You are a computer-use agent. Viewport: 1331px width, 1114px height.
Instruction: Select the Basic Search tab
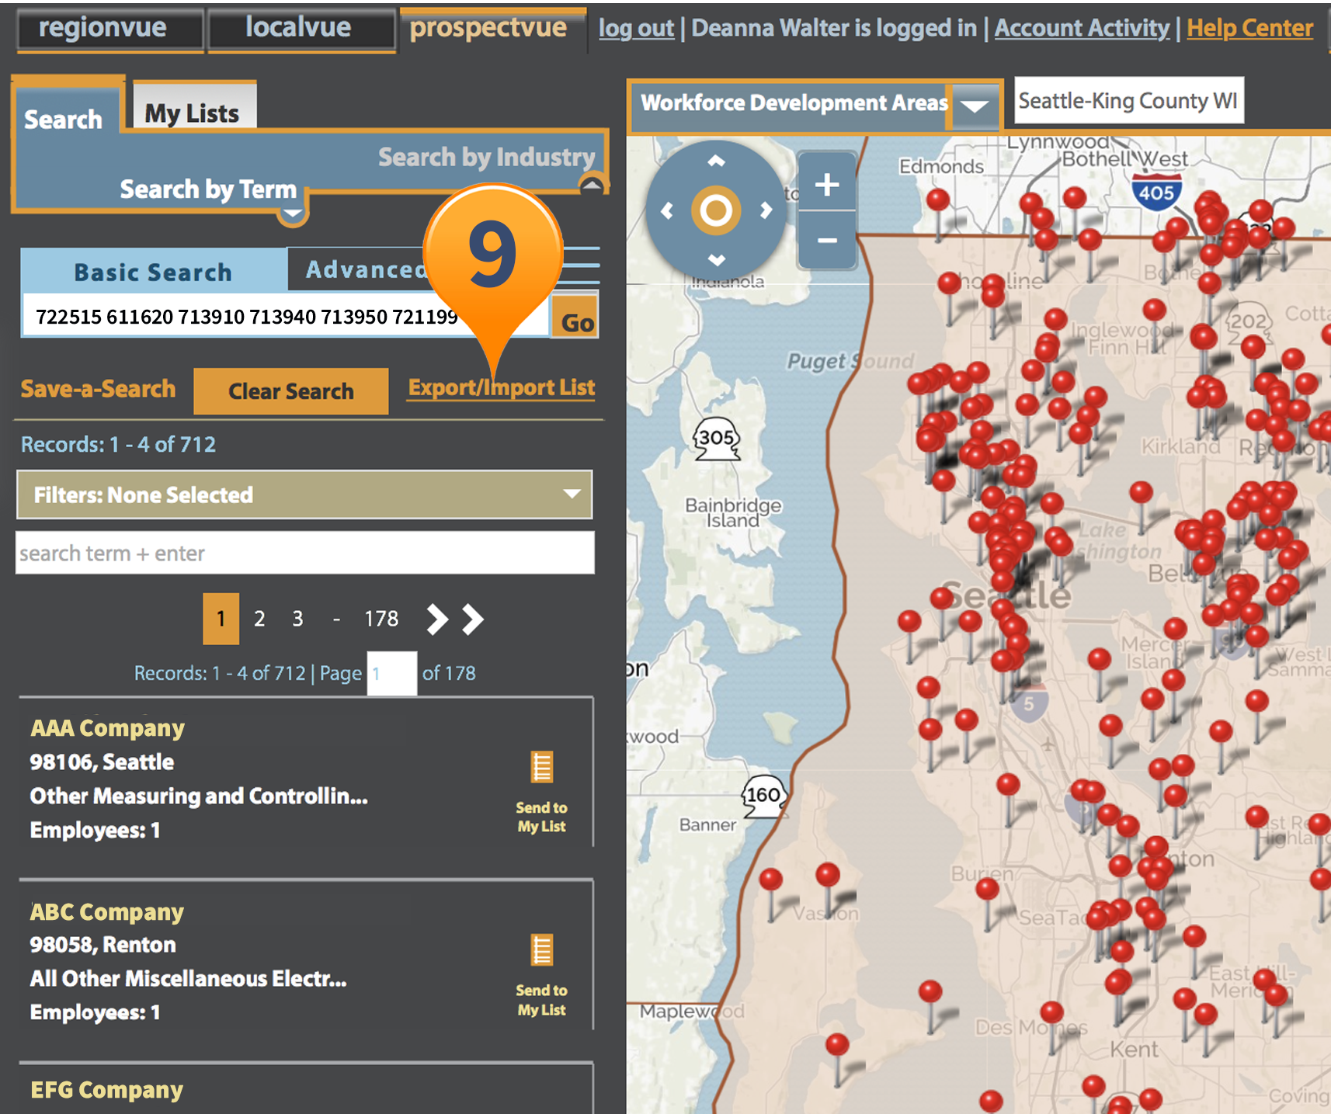153,272
